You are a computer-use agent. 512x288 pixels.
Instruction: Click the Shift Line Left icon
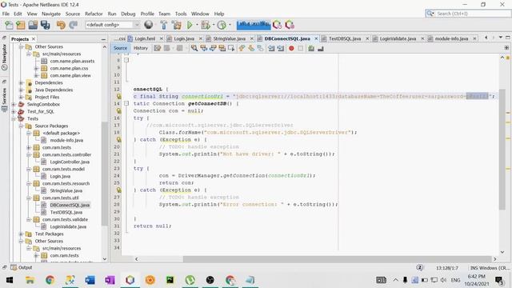point(271,48)
